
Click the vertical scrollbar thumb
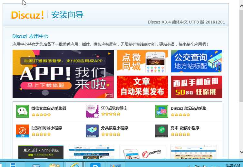pos(241,55)
